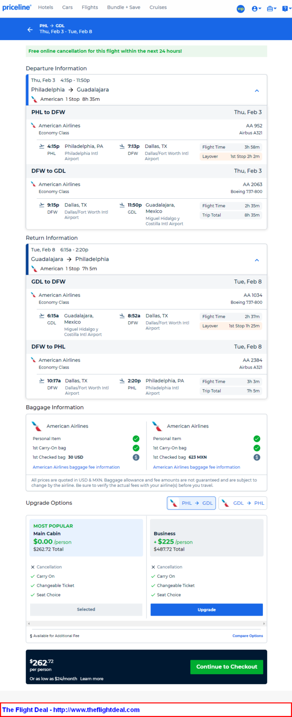Click the dollar icon beside 30 USD bag fee
The height and width of the screenshot is (717, 292).
(x=136, y=457)
